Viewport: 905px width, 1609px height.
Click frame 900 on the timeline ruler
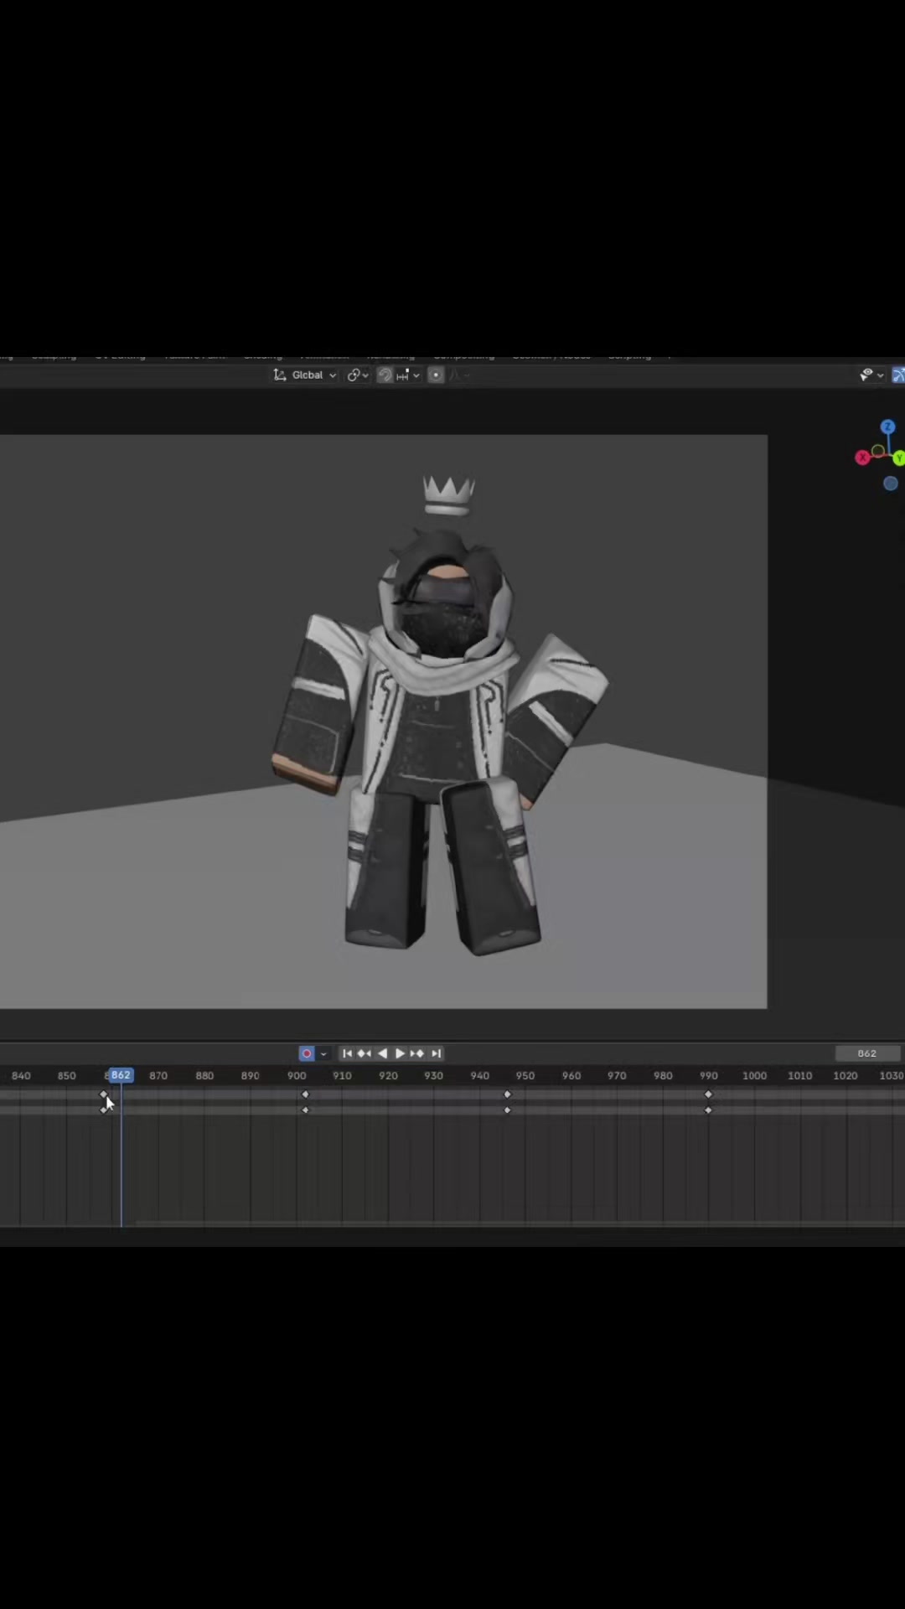297,1075
